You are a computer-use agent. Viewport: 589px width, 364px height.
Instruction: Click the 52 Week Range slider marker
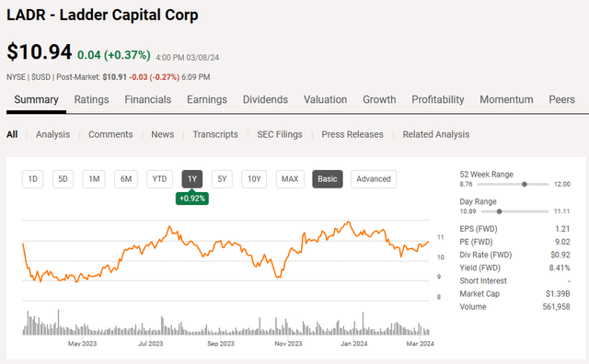(x=525, y=184)
